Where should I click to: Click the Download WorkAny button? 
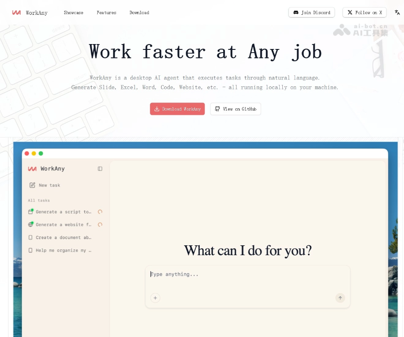[177, 109]
